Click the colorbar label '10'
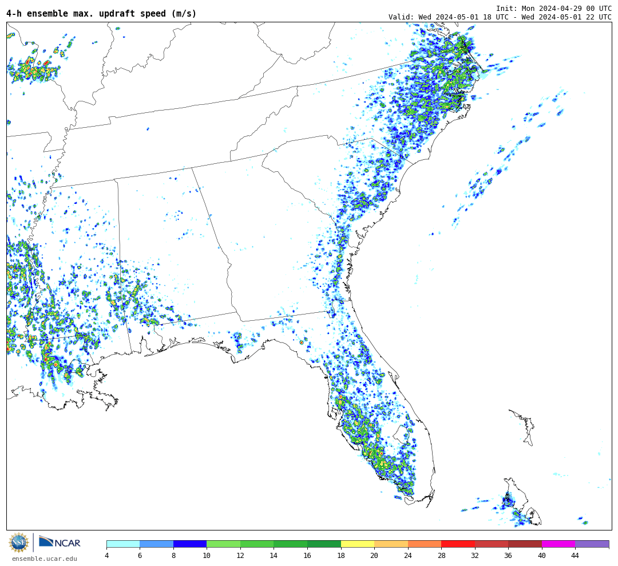This screenshot has width=618, height=566. click(x=207, y=555)
